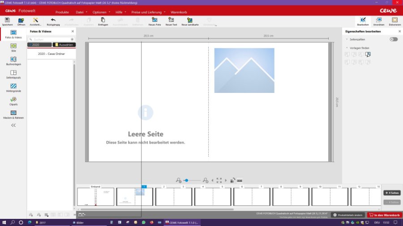The height and width of the screenshot is (226, 403).
Task: Click the In den Warenkorb button
Action: coord(385,215)
